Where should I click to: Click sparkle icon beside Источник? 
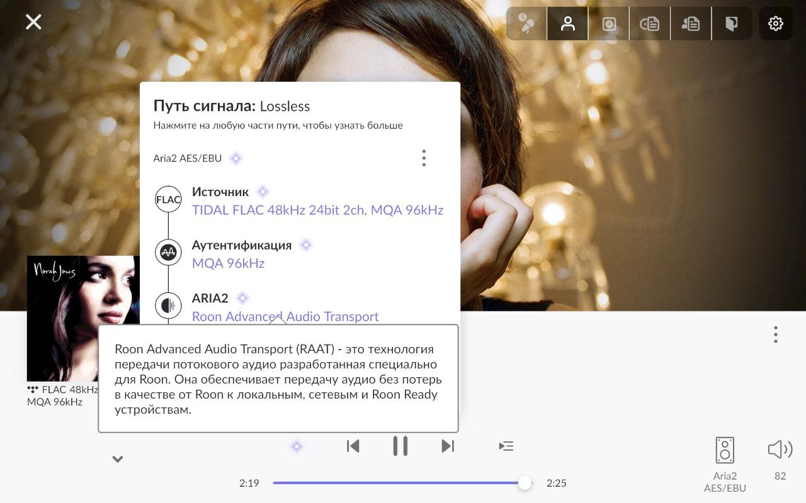point(263,191)
